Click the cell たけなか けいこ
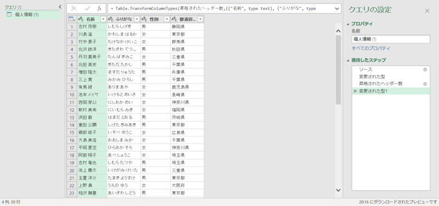Image resolution: width=439 pixels, height=206 pixels. coord(124,42)
